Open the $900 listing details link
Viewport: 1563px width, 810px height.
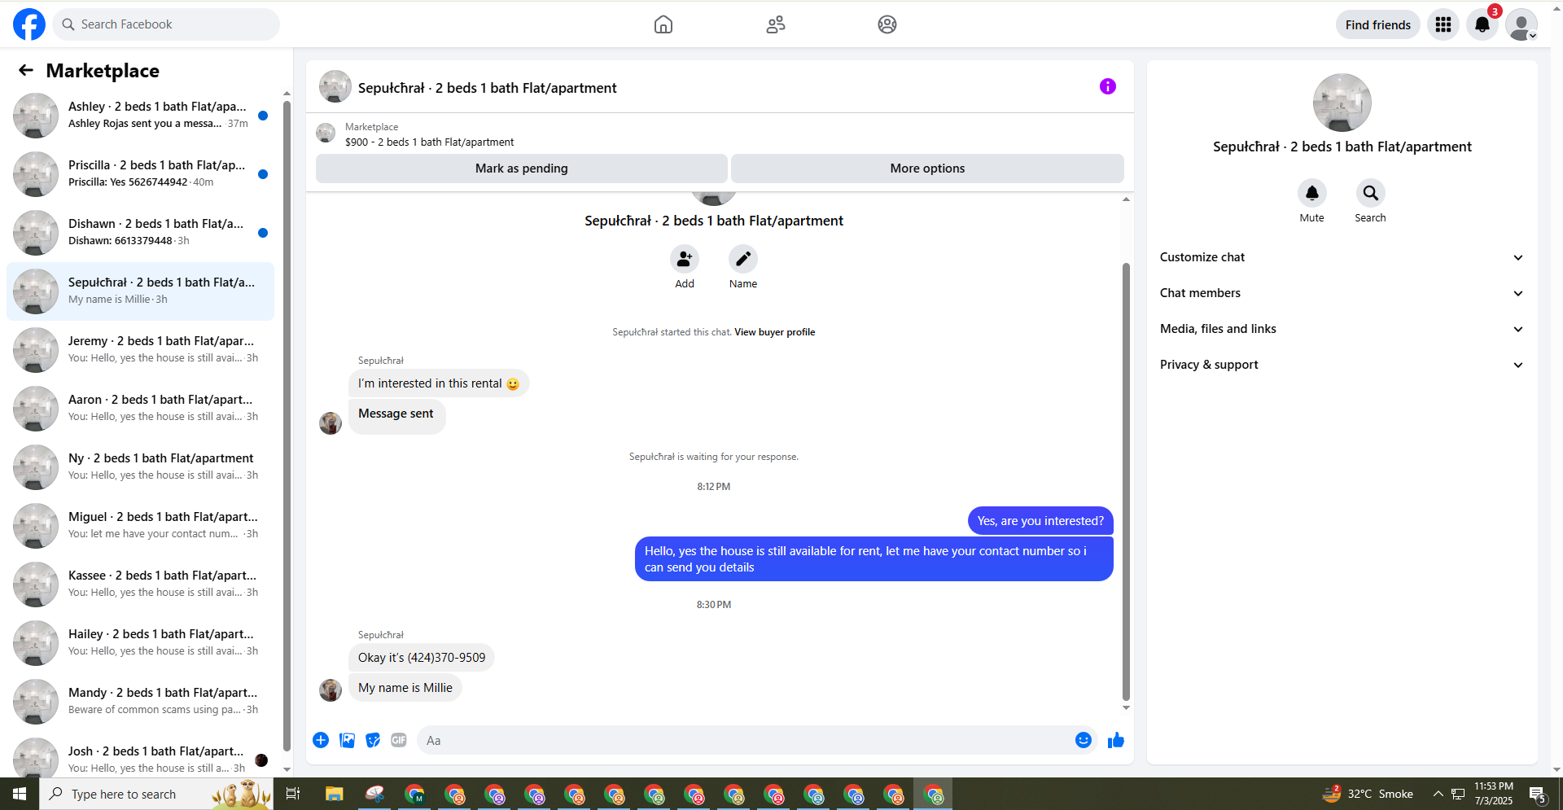429,142
